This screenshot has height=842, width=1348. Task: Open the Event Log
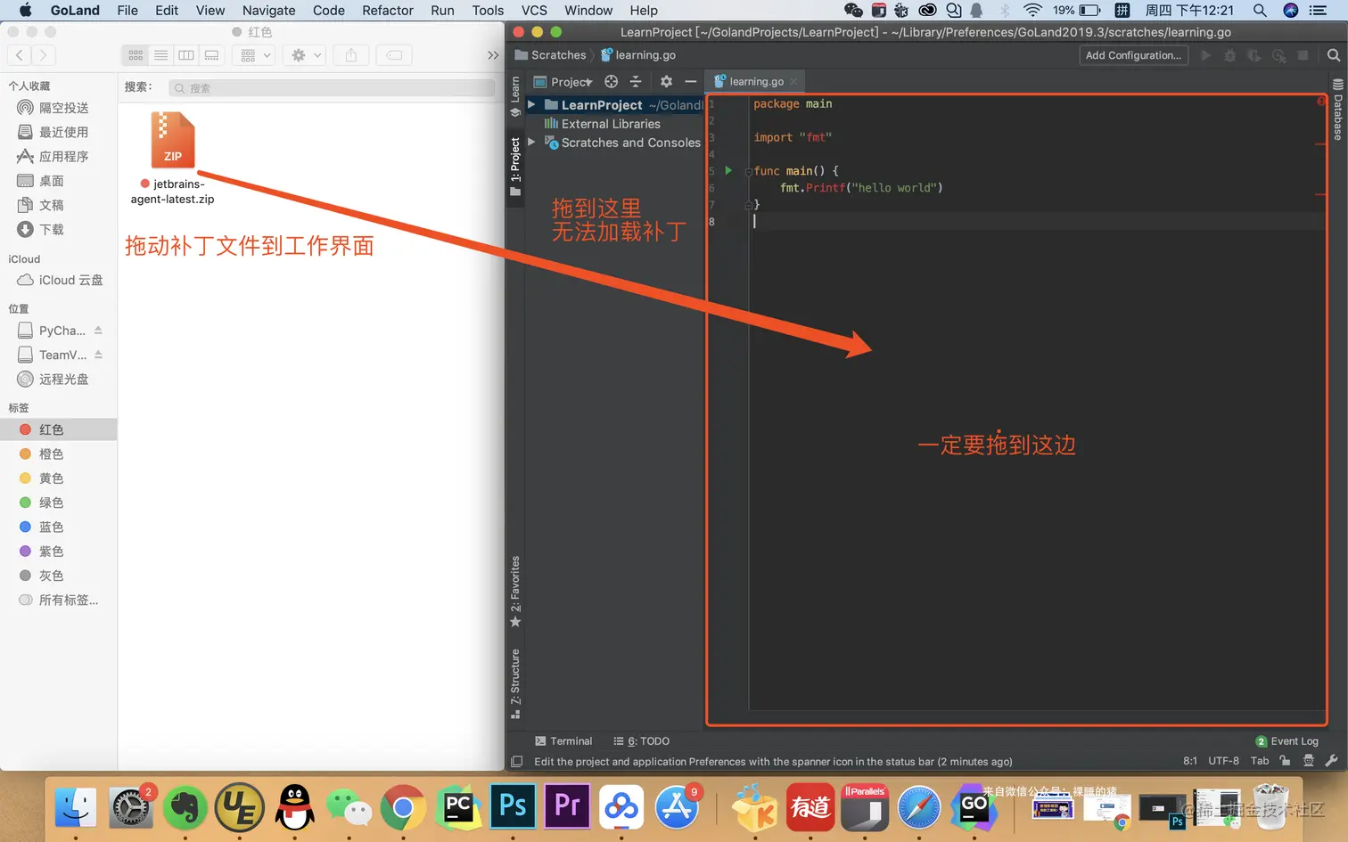pyautogui.click(x=1286, y=740)
